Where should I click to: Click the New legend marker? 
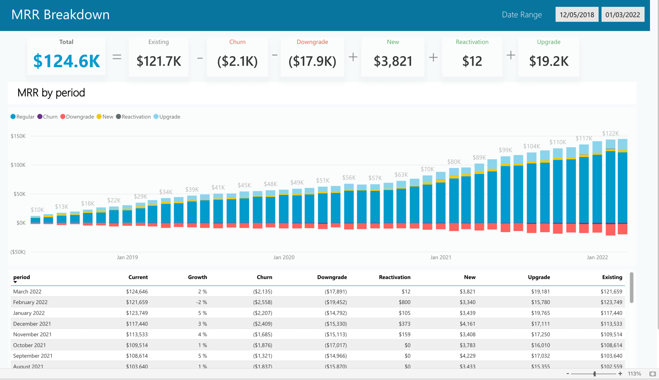coord(99,116)
